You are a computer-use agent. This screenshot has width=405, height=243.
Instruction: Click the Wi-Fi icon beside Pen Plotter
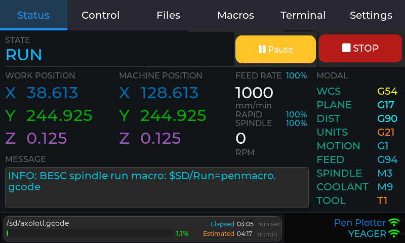click(394, 223)
